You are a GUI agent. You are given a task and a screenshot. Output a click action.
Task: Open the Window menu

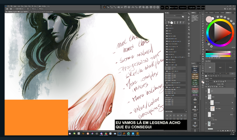tap(44, 6)
